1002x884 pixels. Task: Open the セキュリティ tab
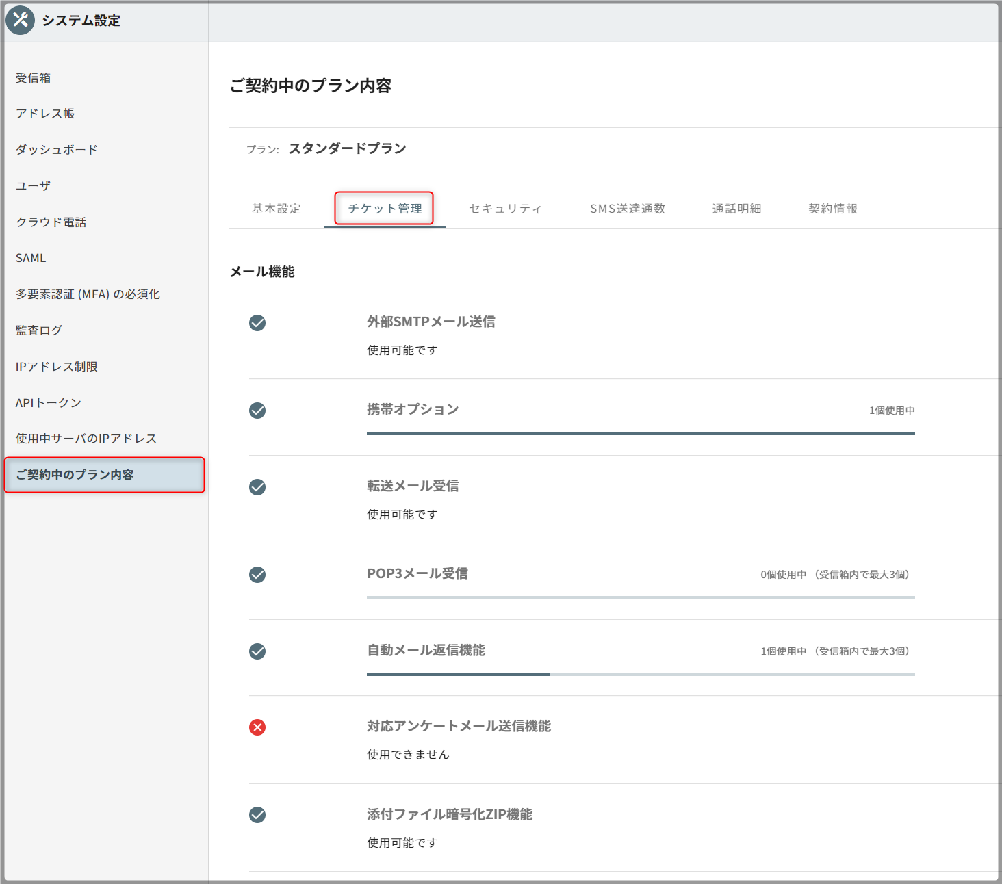[505, 209]
